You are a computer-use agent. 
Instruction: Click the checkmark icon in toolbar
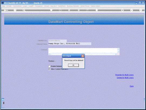point(131,10)
